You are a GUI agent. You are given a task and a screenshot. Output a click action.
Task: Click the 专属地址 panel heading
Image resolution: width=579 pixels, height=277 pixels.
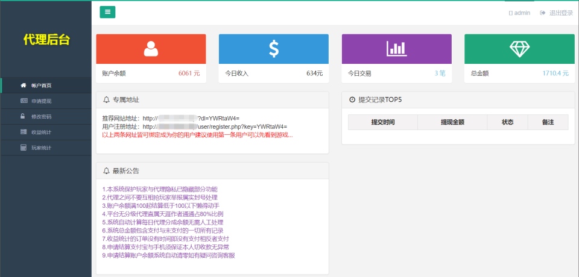point(126,99)
